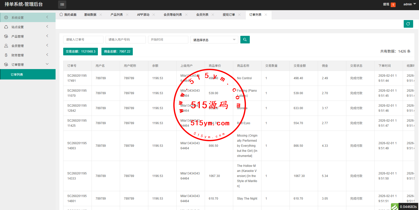Click the green refresh icon button

pyautogui.click(x=408, y=24)
